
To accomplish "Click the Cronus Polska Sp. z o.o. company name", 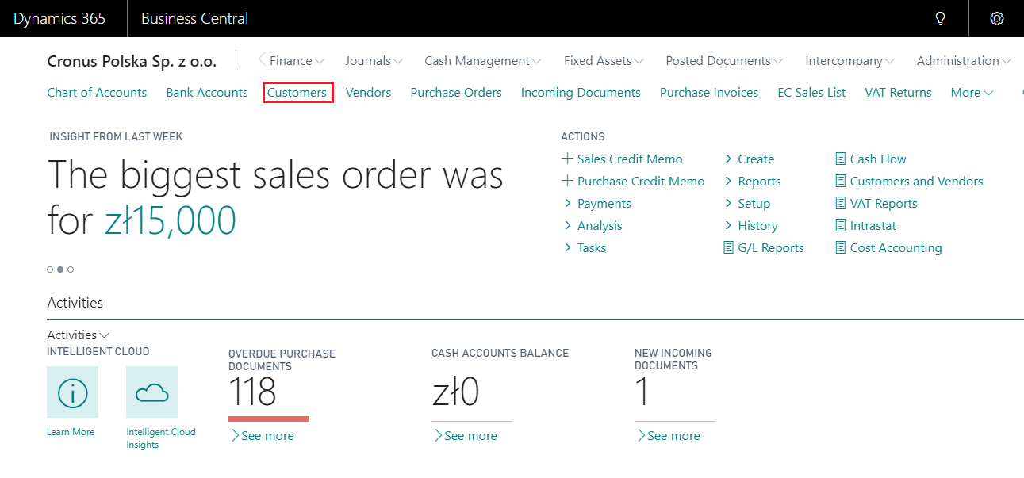I will [x=131, y=61].
